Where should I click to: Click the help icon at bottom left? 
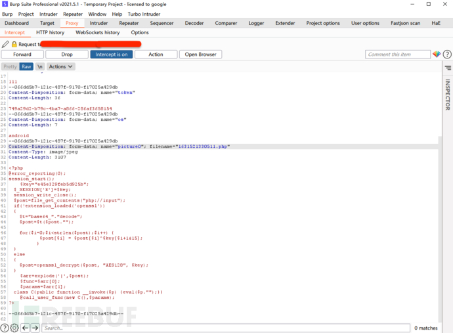[5, 328]
